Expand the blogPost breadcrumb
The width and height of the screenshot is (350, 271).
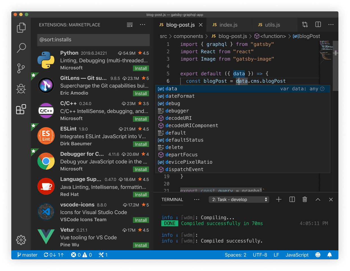(x=306, y=36)
